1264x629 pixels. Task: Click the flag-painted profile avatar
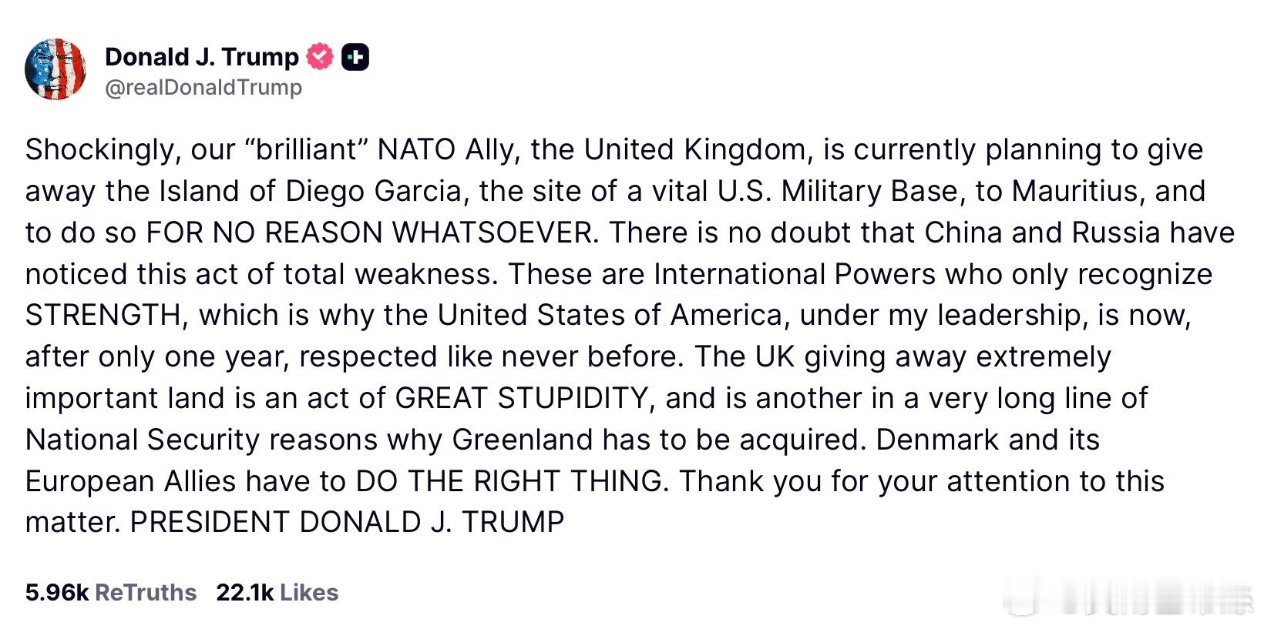(x=55, y=69)
